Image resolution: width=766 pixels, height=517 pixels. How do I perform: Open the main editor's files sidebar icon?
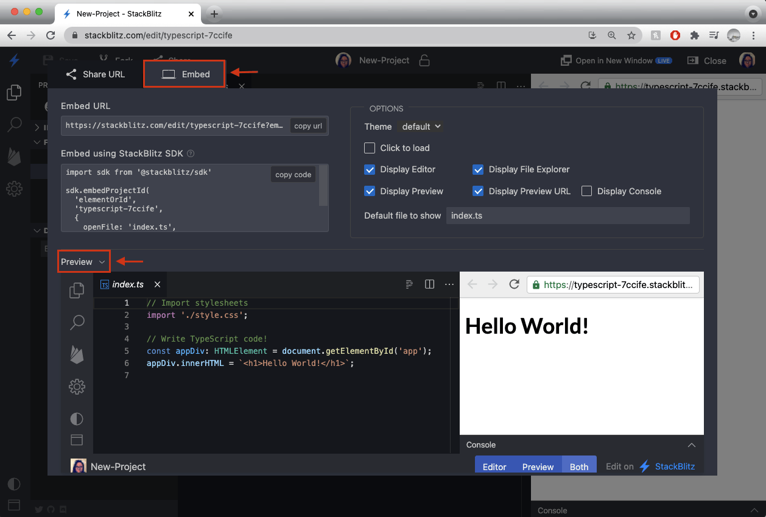[x=14, y=92]
